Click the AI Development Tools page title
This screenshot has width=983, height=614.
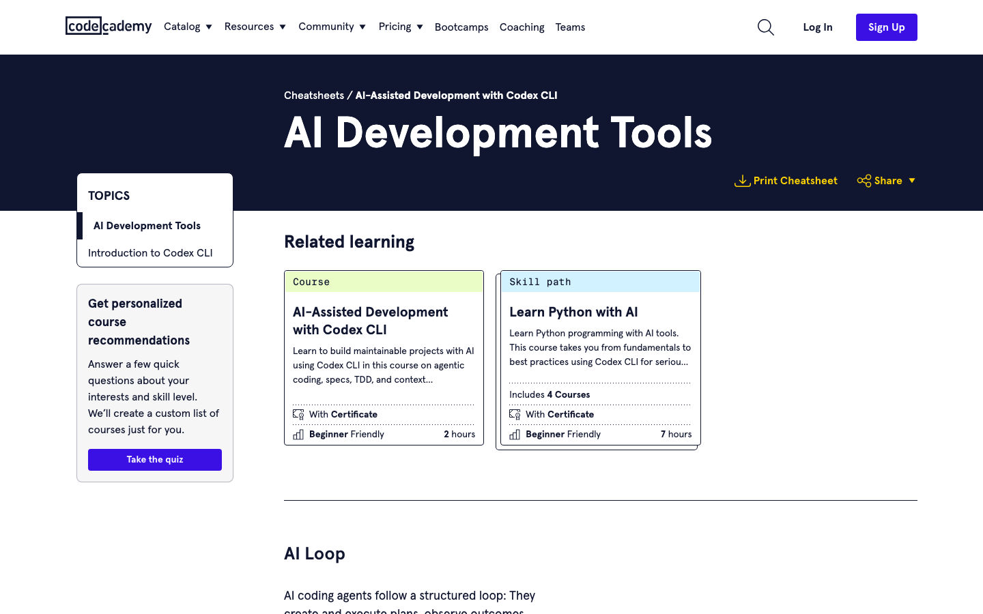498,133
